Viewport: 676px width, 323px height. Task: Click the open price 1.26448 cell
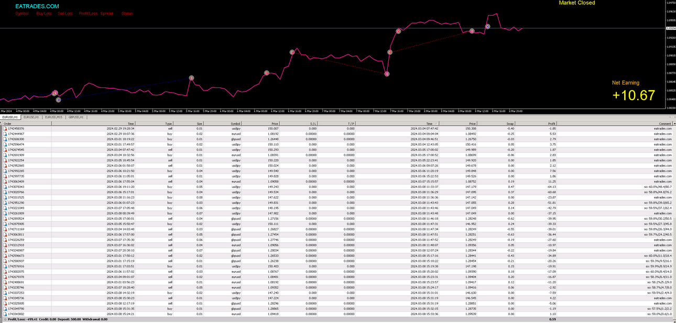click(x=272, y=139)
